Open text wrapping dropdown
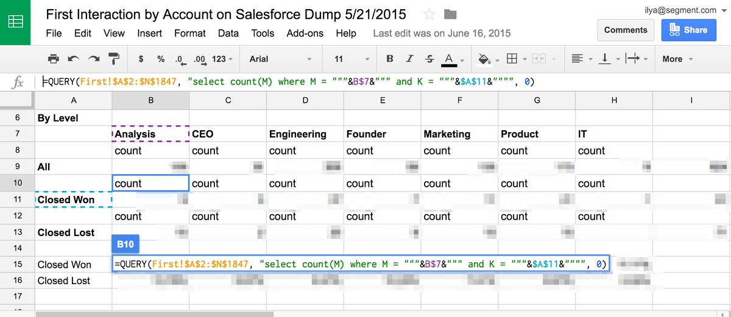Viewport: 731px width, 317px height. (637, 59)
